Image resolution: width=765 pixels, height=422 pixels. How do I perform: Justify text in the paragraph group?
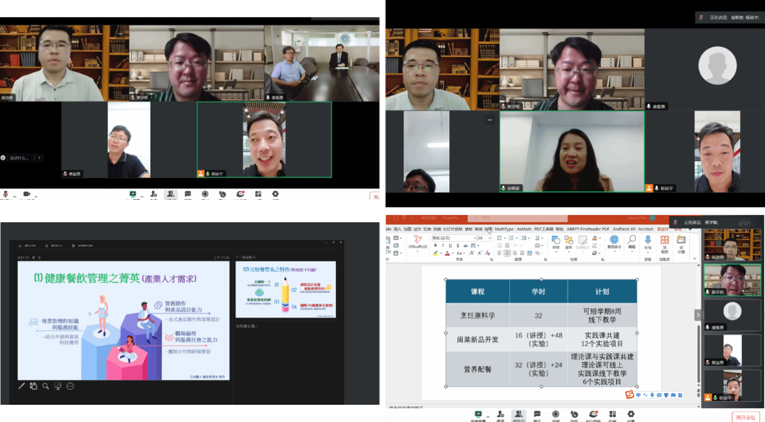[x=521, y=253]
